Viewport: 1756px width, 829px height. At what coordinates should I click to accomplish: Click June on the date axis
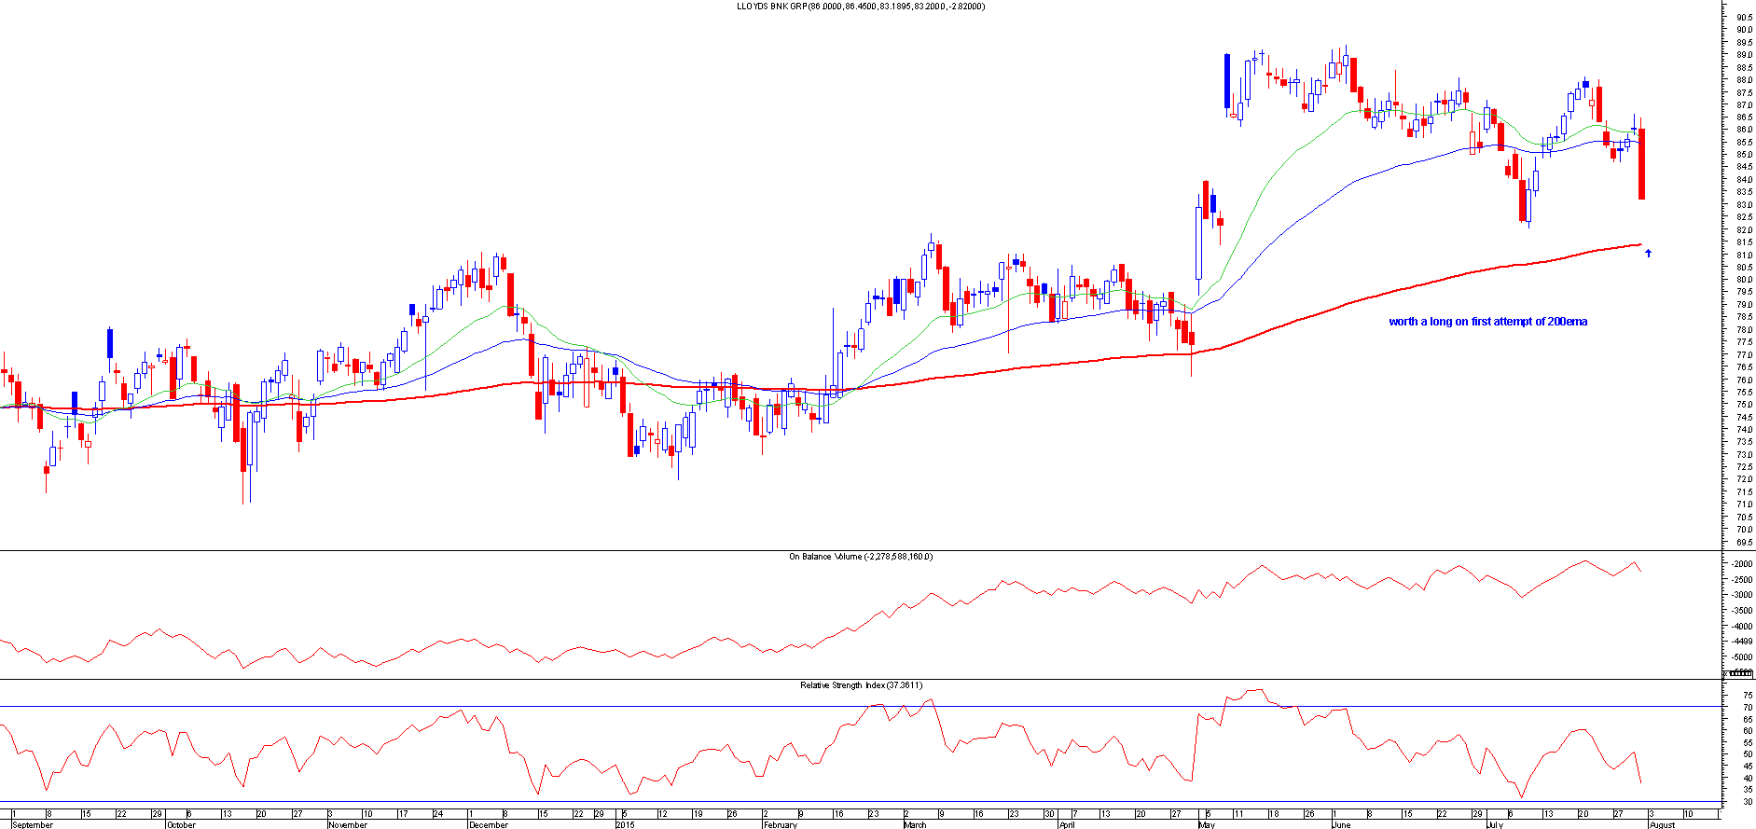pos(1341,824)
